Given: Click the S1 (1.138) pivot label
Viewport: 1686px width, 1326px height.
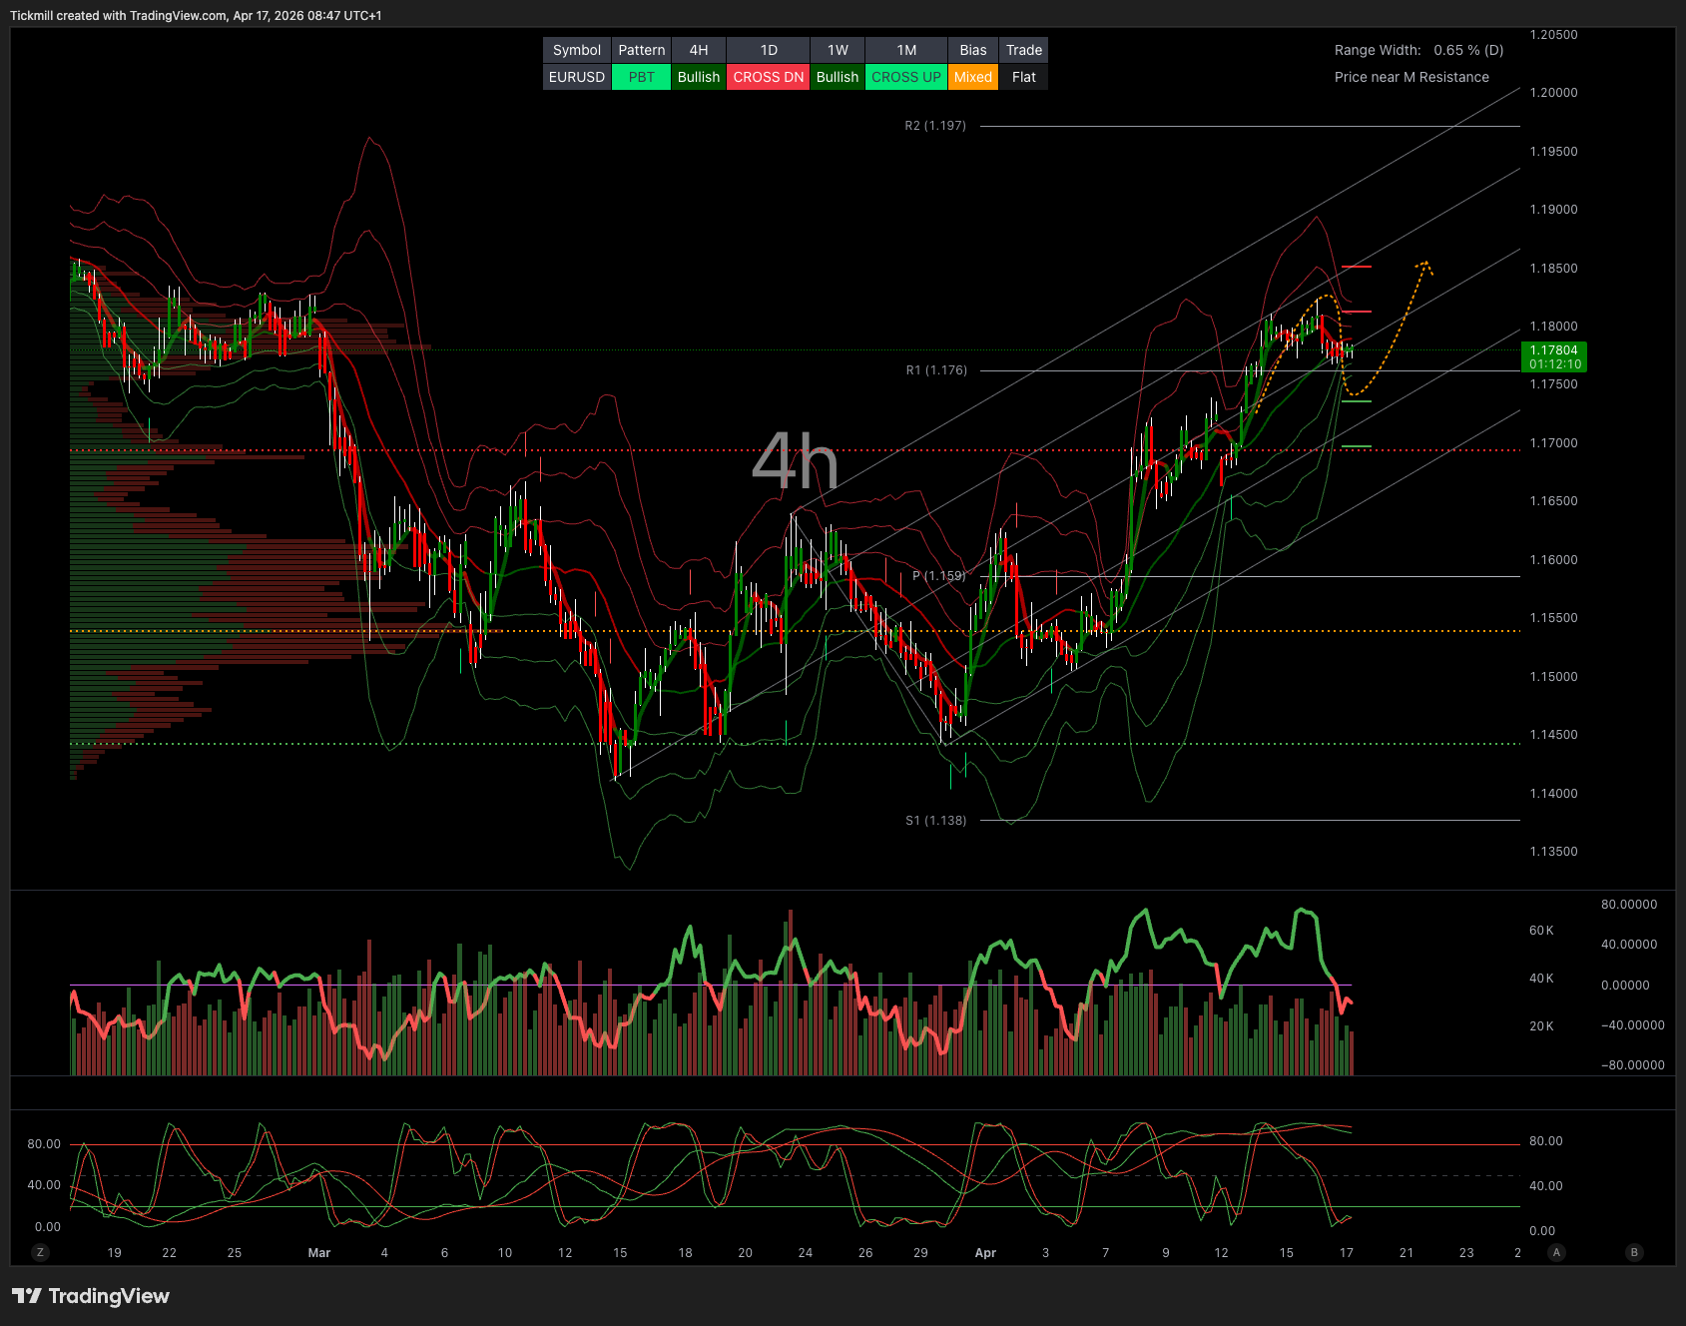Looking at the screenshot, I should click(x=935, y=821).
